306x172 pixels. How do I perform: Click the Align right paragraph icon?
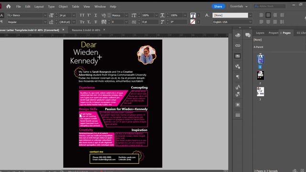point(275,15)
